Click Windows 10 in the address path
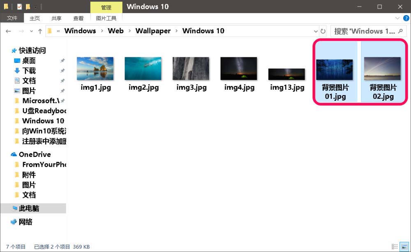Image resolution: width=411 pixels, height=252 pixels. pos(203,31)
